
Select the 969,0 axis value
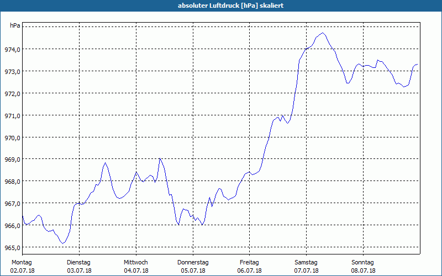[x=12, y=160]
